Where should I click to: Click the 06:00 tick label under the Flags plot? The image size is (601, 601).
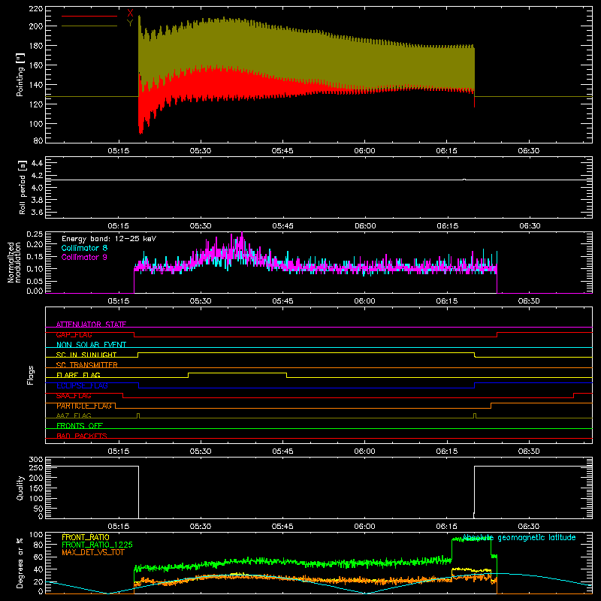pyautogui.click(x=364, y=452)
